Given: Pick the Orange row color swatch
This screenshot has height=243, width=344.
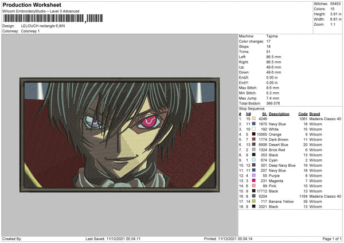Looking at the screenshot, I should click(254, 134).
